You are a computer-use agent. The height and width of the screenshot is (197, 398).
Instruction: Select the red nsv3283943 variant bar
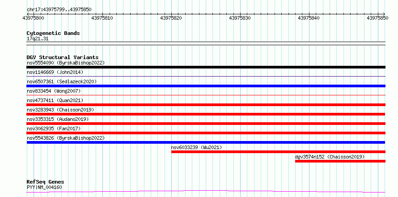point(206,114)
